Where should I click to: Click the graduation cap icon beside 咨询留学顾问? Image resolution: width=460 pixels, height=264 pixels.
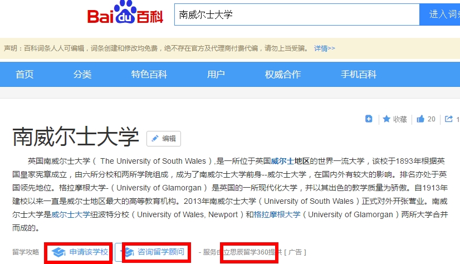coord(129,252)
